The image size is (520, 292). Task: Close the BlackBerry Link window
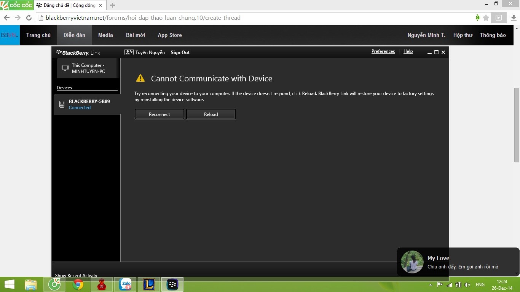coord(443,52)
